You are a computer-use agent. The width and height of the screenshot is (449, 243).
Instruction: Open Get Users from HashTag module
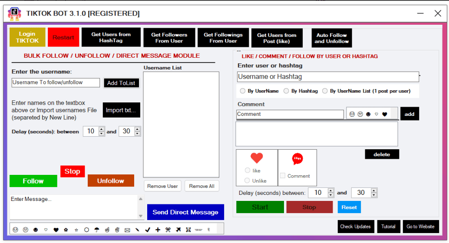tap(111, 37)
